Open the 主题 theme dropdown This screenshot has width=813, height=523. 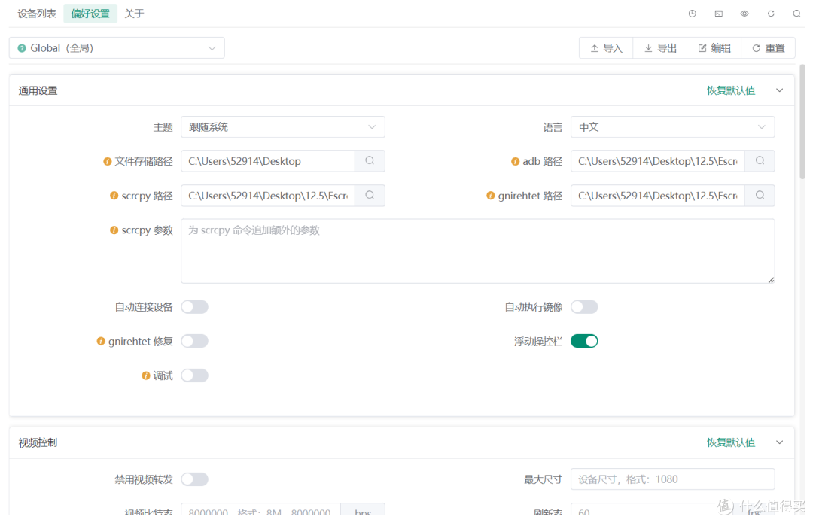(282, 127)
